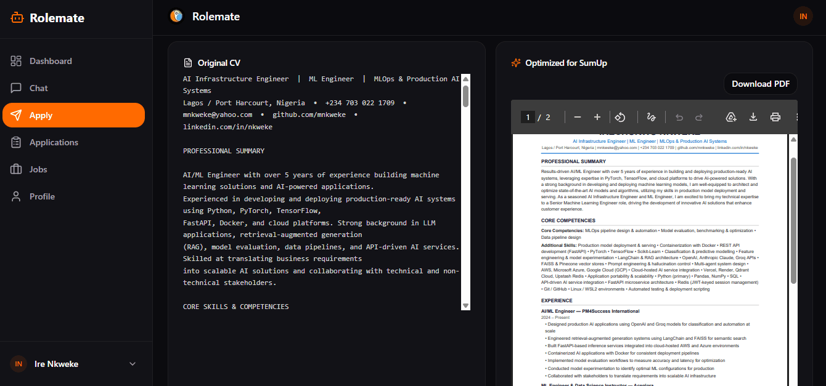Click the Ire Nkweke user name

[x=56, y=364]
